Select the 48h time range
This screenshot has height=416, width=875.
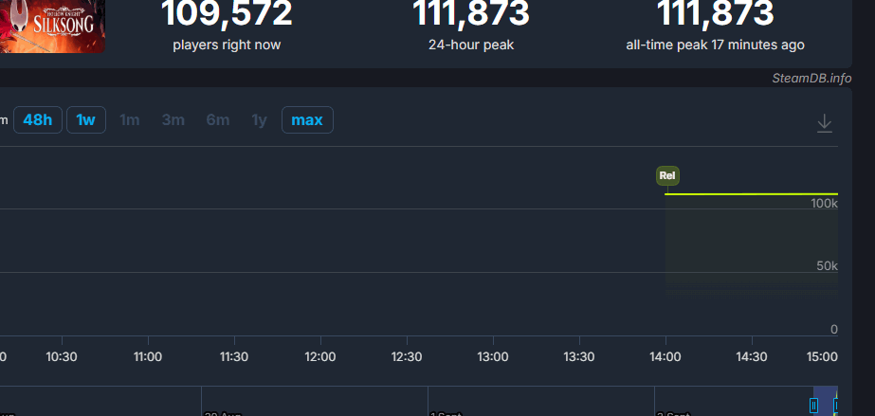(37, 120)
